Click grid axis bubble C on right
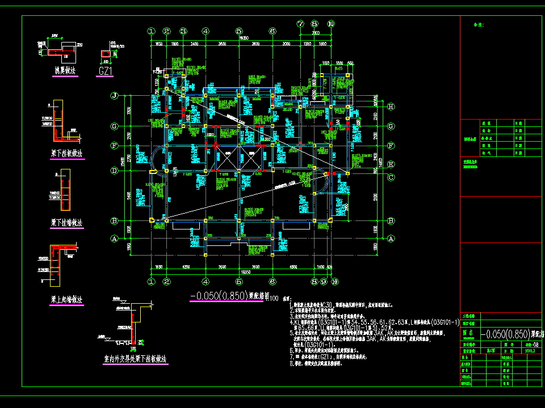This screenshot has width=545, height=408. point(390,177)
